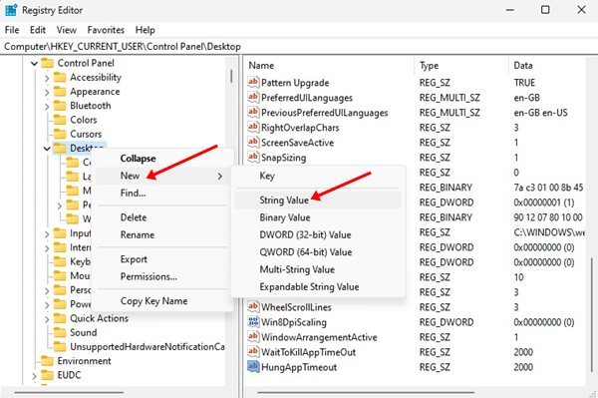This screenshot has width=598, height=398.
Task: Select Key in the New submenu
Action: coord(318,176)
